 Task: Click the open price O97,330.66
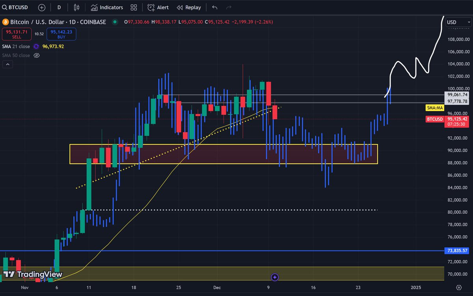pyautogui.click(x=137, y=22)
